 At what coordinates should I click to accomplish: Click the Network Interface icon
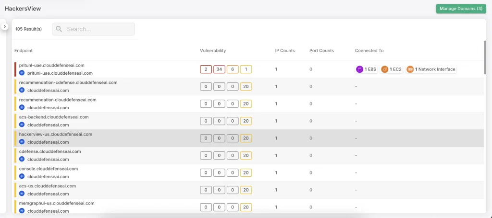pyautogui.click(x=410, y=69)
